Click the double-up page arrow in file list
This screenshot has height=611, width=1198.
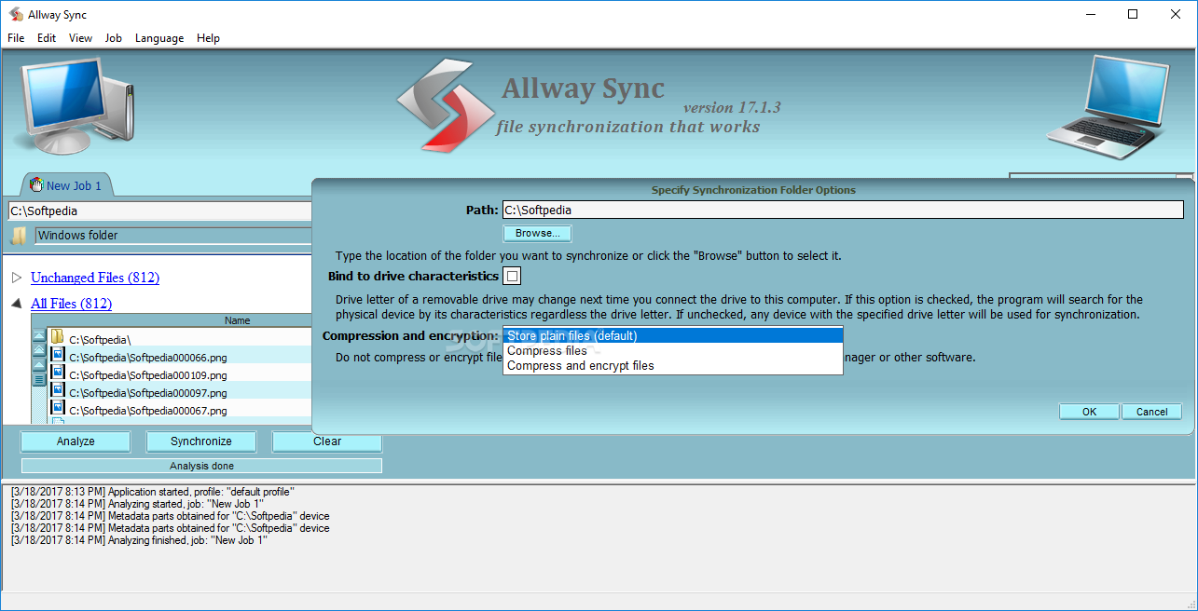point(39,350)
